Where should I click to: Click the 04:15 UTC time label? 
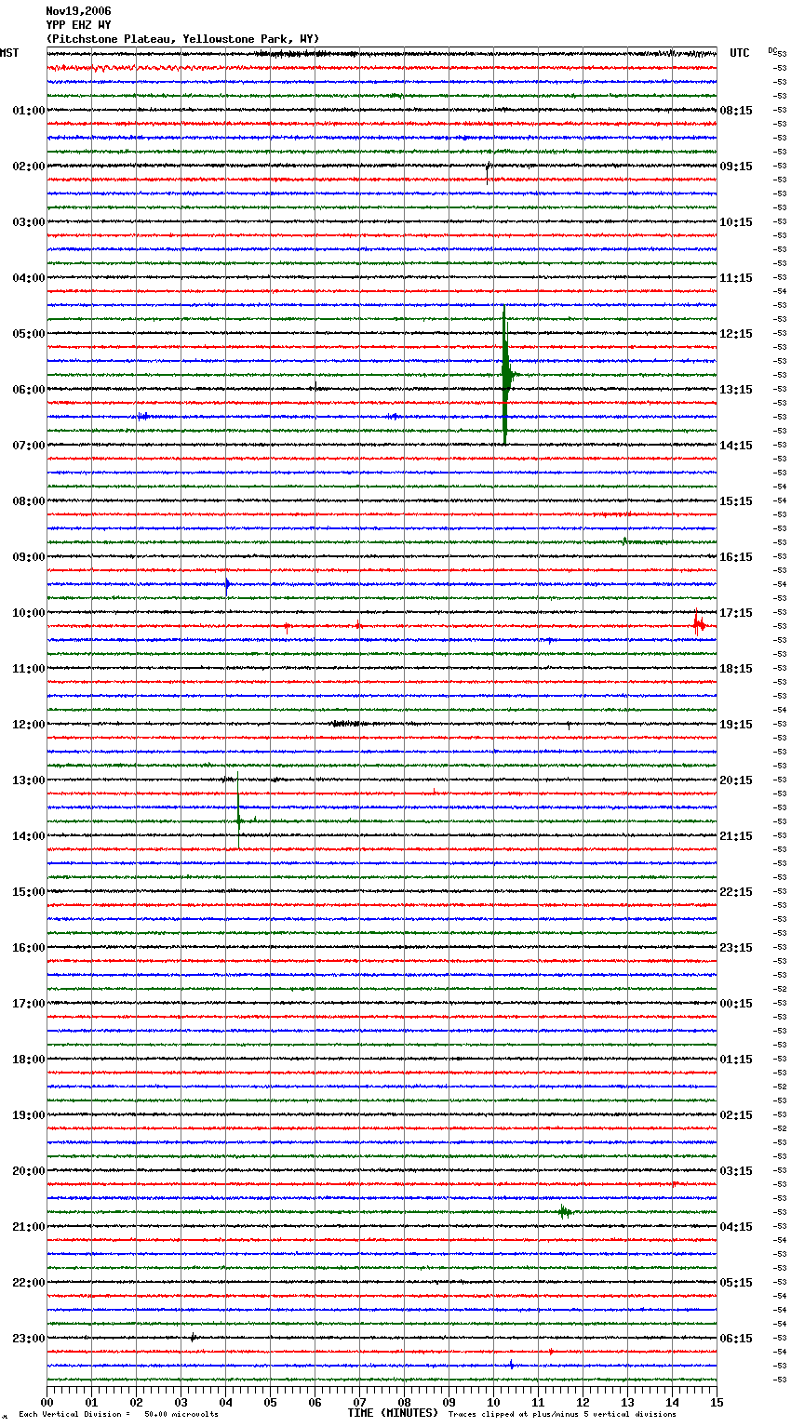tap(736, 1227)
